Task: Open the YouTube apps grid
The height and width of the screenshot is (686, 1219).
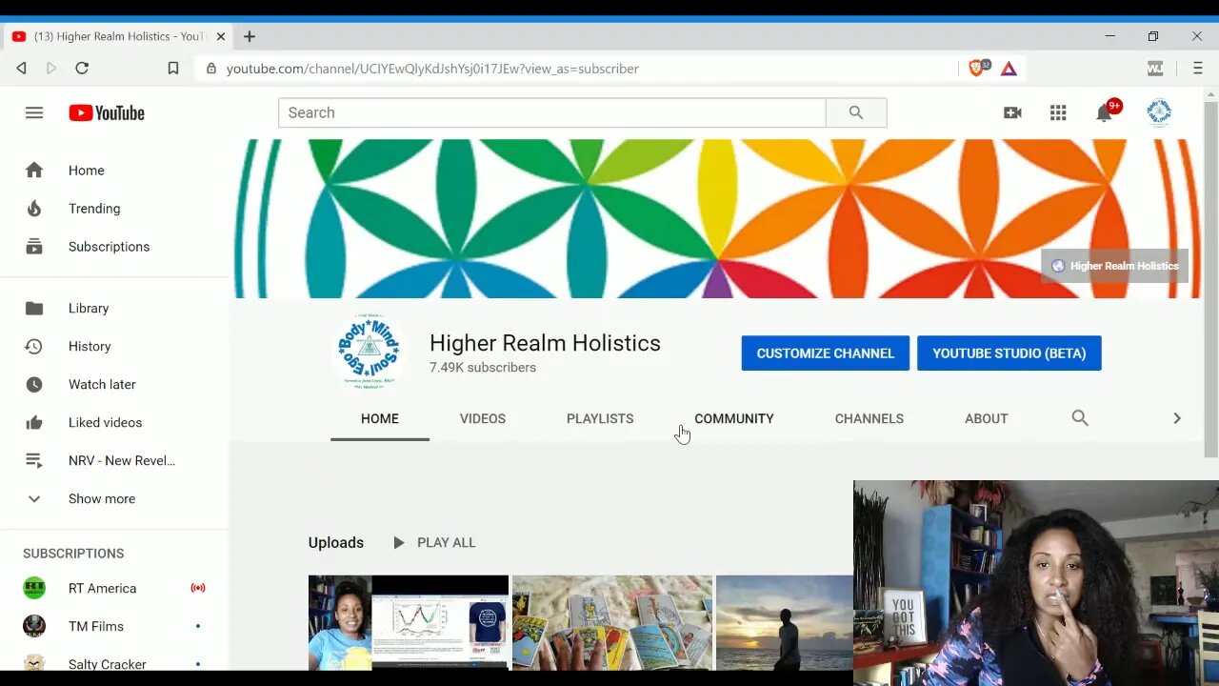Action: coord(1058,112)
